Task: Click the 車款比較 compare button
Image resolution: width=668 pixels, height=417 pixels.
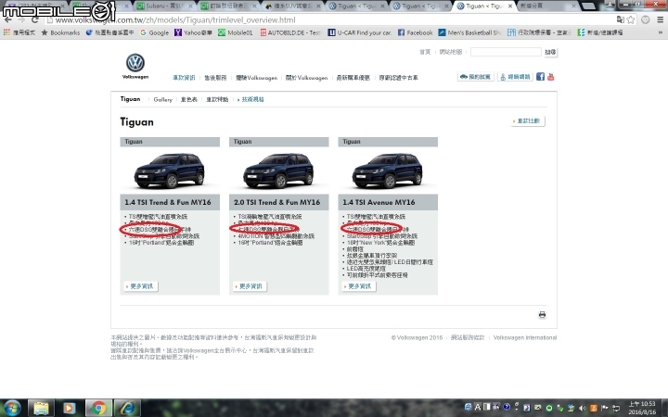Action: point(528,120)
